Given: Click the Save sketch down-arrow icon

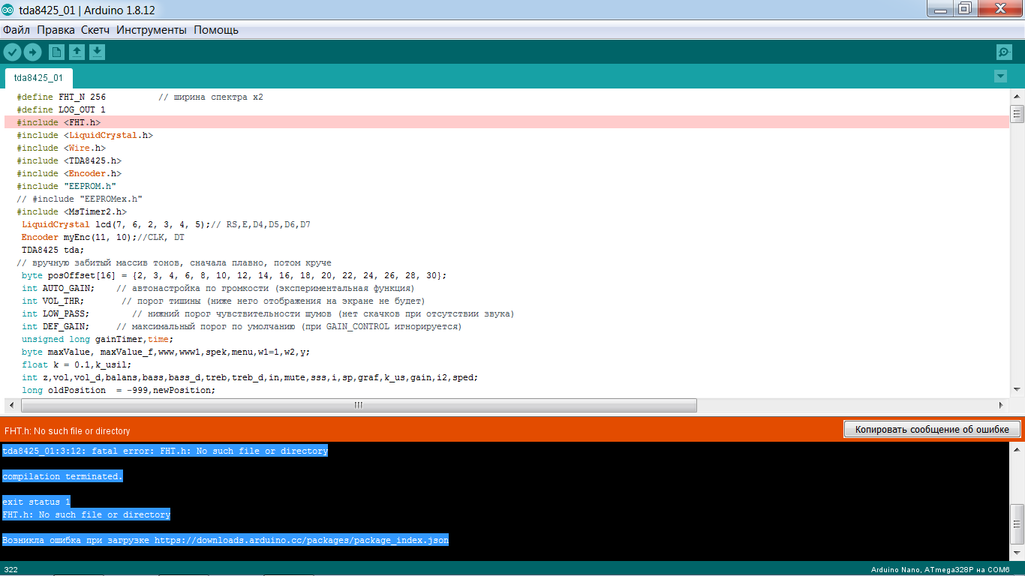Looking at the screenshot, I should (x=97, y=52).
